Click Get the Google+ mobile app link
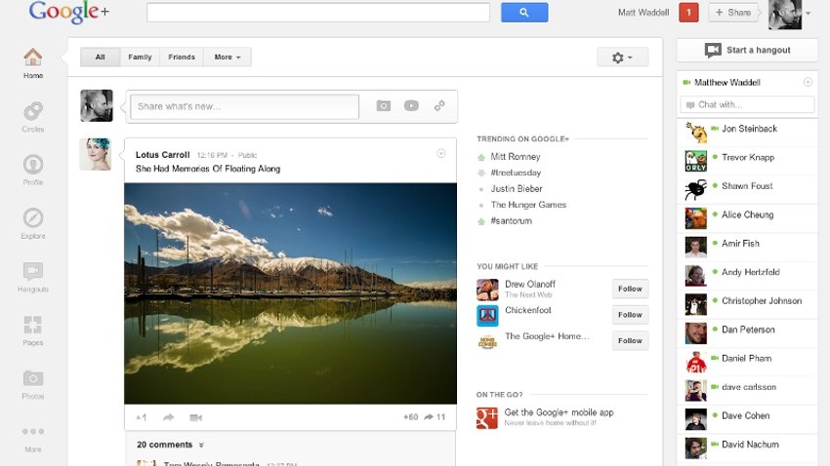This screenshot has width=830, height=466. (x=559, y=412)
